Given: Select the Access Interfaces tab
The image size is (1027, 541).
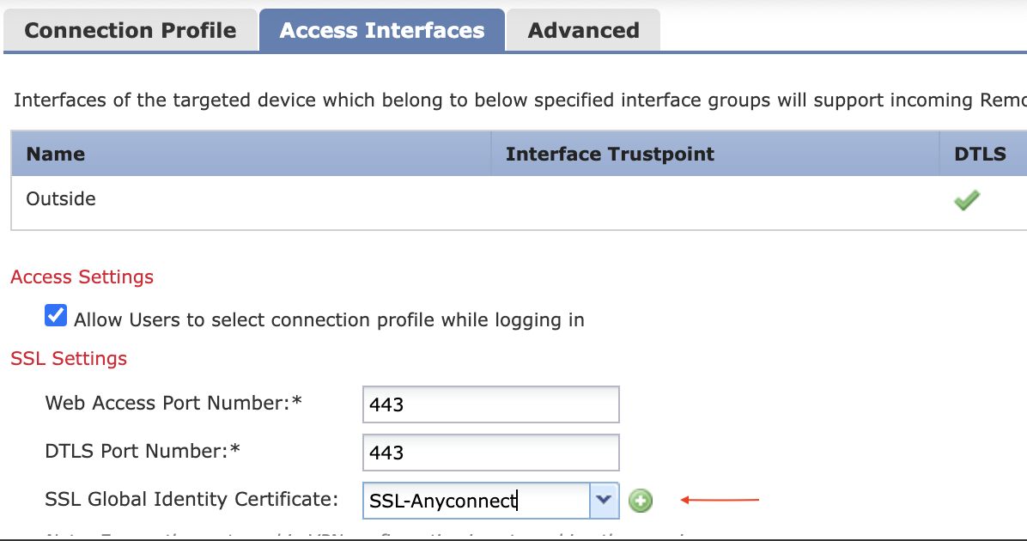Looking at the screenshot, I should pyautogui.click(x=381, y=30).
